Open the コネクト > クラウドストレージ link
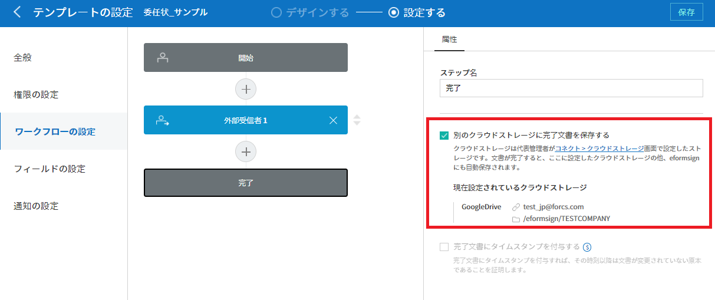This screenshot has height=300, width=715. coord(599,149)
